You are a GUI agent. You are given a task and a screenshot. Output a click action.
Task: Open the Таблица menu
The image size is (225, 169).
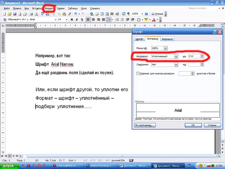point(73,9)
